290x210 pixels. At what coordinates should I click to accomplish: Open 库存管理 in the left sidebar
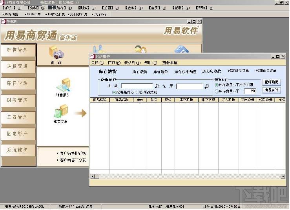click(x=18, y=84)
